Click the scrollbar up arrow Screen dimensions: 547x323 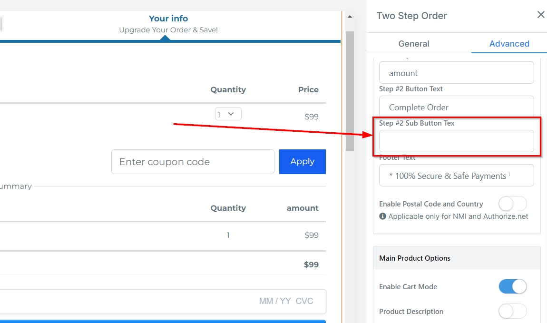[350, 17]
